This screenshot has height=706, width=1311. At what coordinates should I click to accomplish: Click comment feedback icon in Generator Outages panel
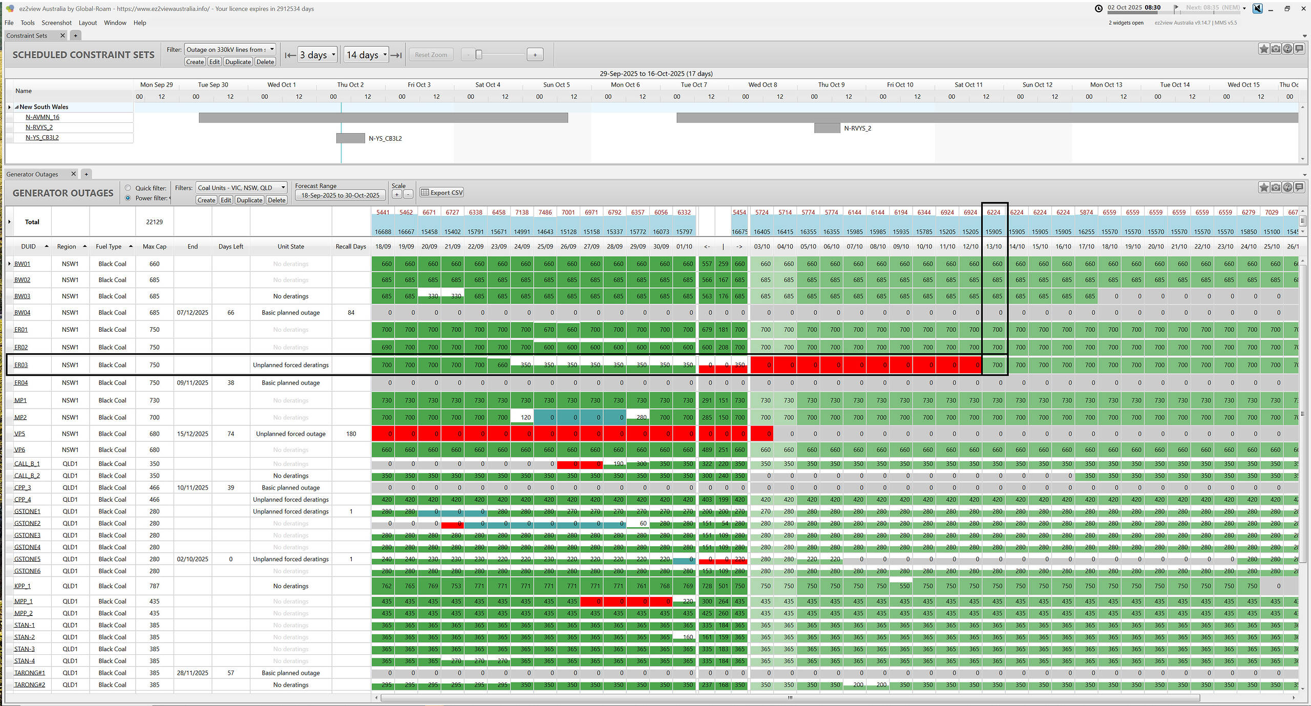(1299, 187)
